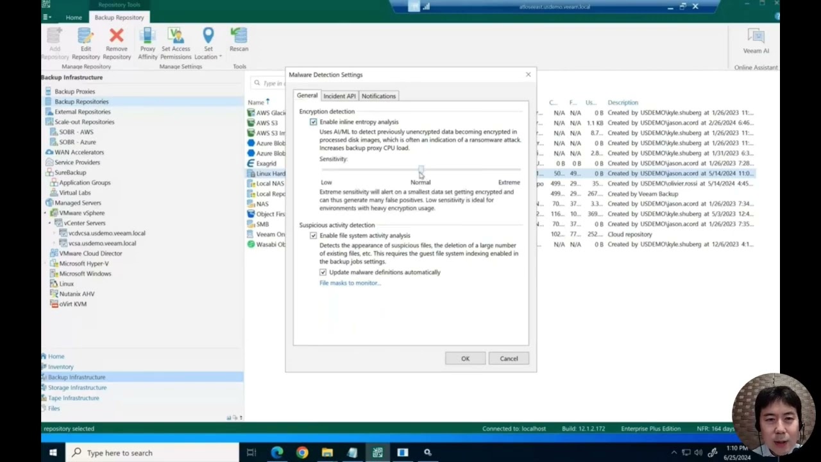This screenshot has height=462, width=821.
Task: Select the Backup Repository ribbon tab
Action: 119,17
